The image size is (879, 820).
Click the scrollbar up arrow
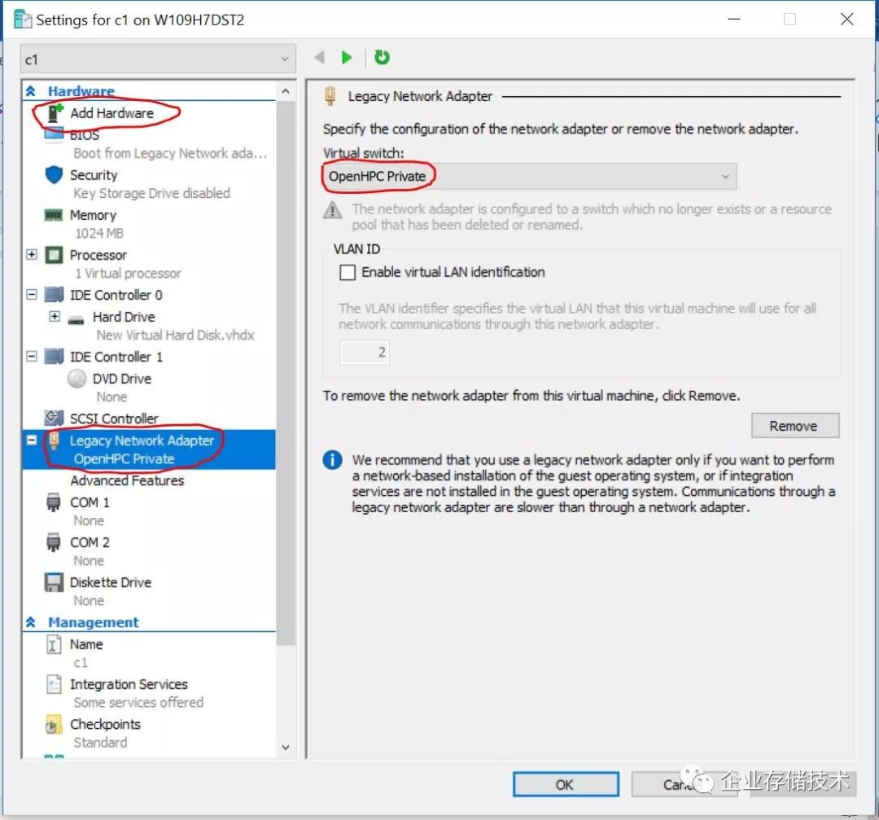286,91
